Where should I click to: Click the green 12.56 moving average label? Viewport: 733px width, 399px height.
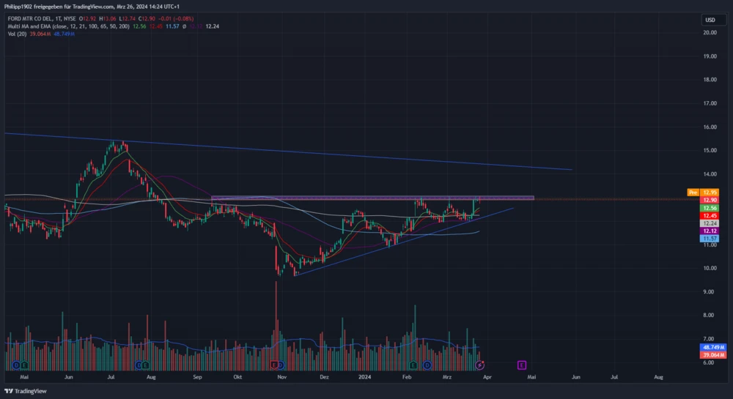(710, 208)
